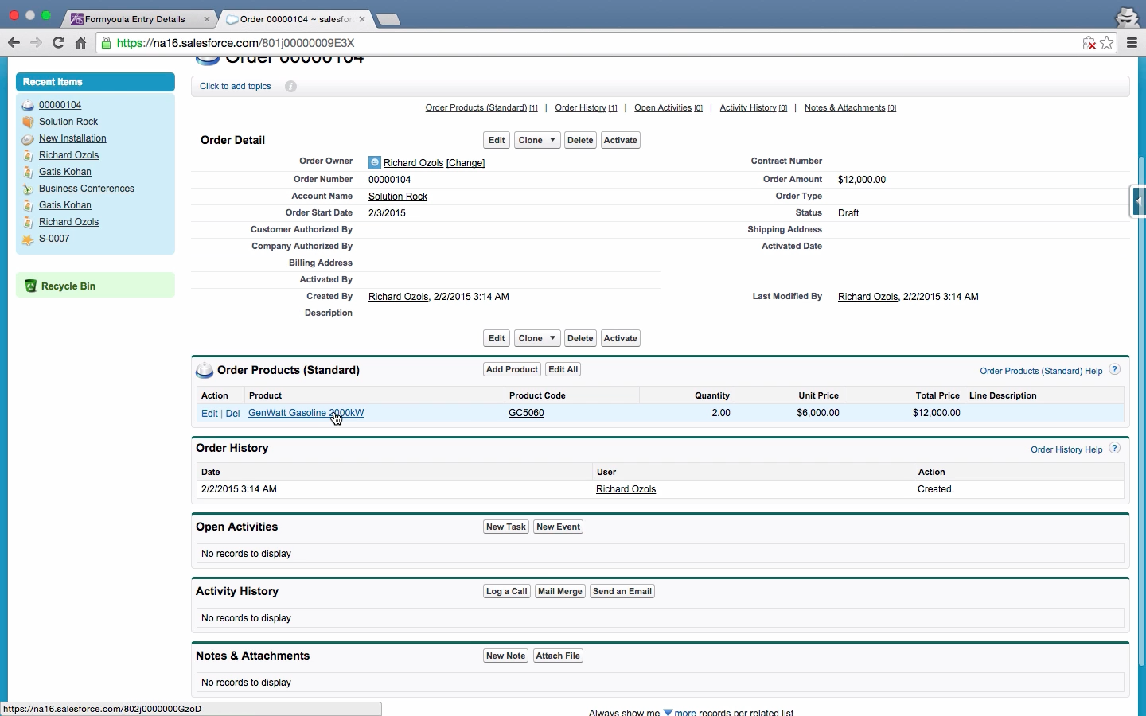Viewport: 1146px width, 716px height.
Task: Click Attach File button
Action: pyautogui.click(x=558, y=656)
